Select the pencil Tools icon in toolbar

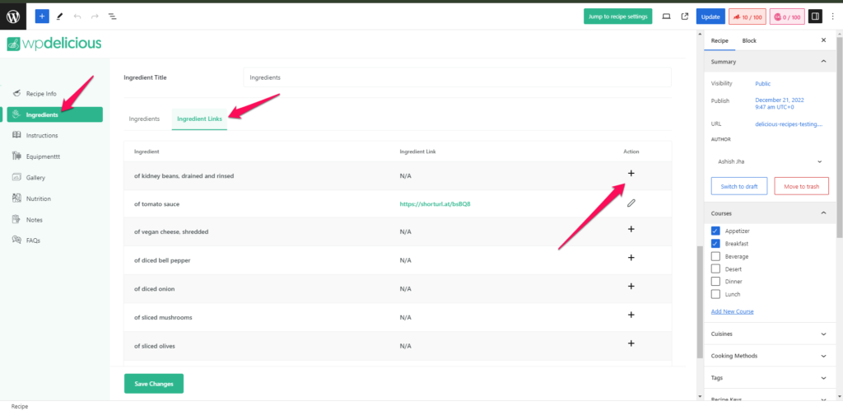click(x=59, y=16)
